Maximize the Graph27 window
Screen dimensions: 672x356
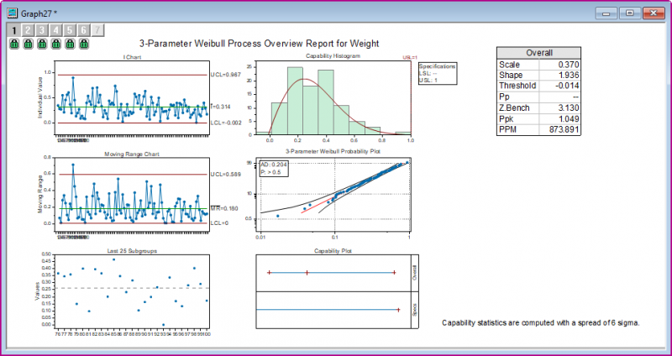point(628,13)
